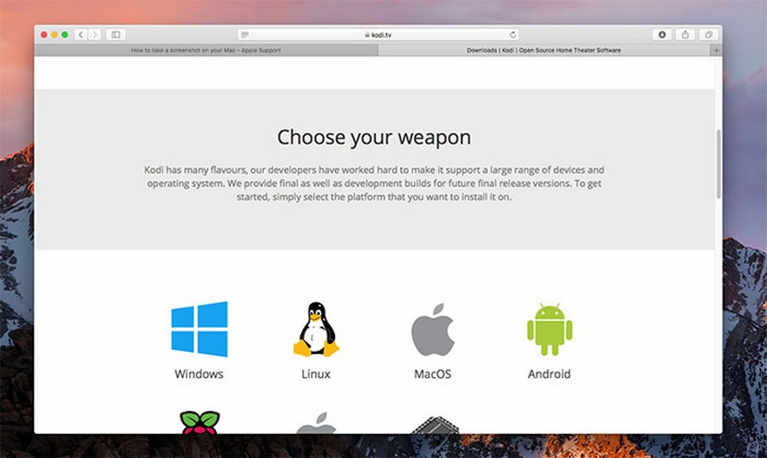The image size is (767, 458).
Task: Click the Reader view icon in address bar
Action: tap(245, 35)
